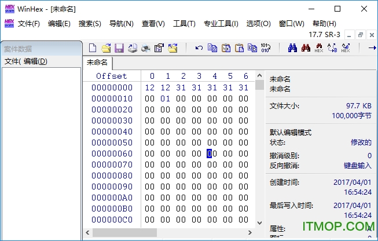The image size is (378, 241).
Task: Click the offset 000000A0 label
Action: [112, 198]
